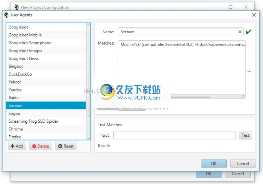Select Yahoo! in the list
The image size is (263, 184).
pos(46,82)
